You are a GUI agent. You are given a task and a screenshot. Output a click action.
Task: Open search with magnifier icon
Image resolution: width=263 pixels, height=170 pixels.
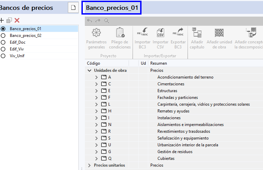pos(107,21)
